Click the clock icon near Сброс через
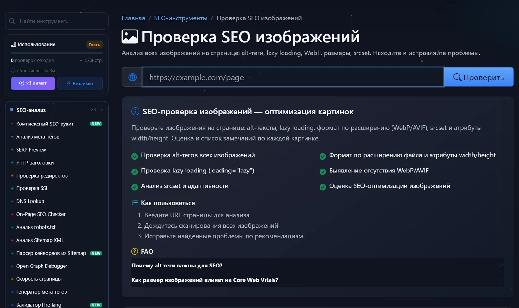Image resolution: width=519 pixels, height=308 pixels. click(x=13, y=70)
